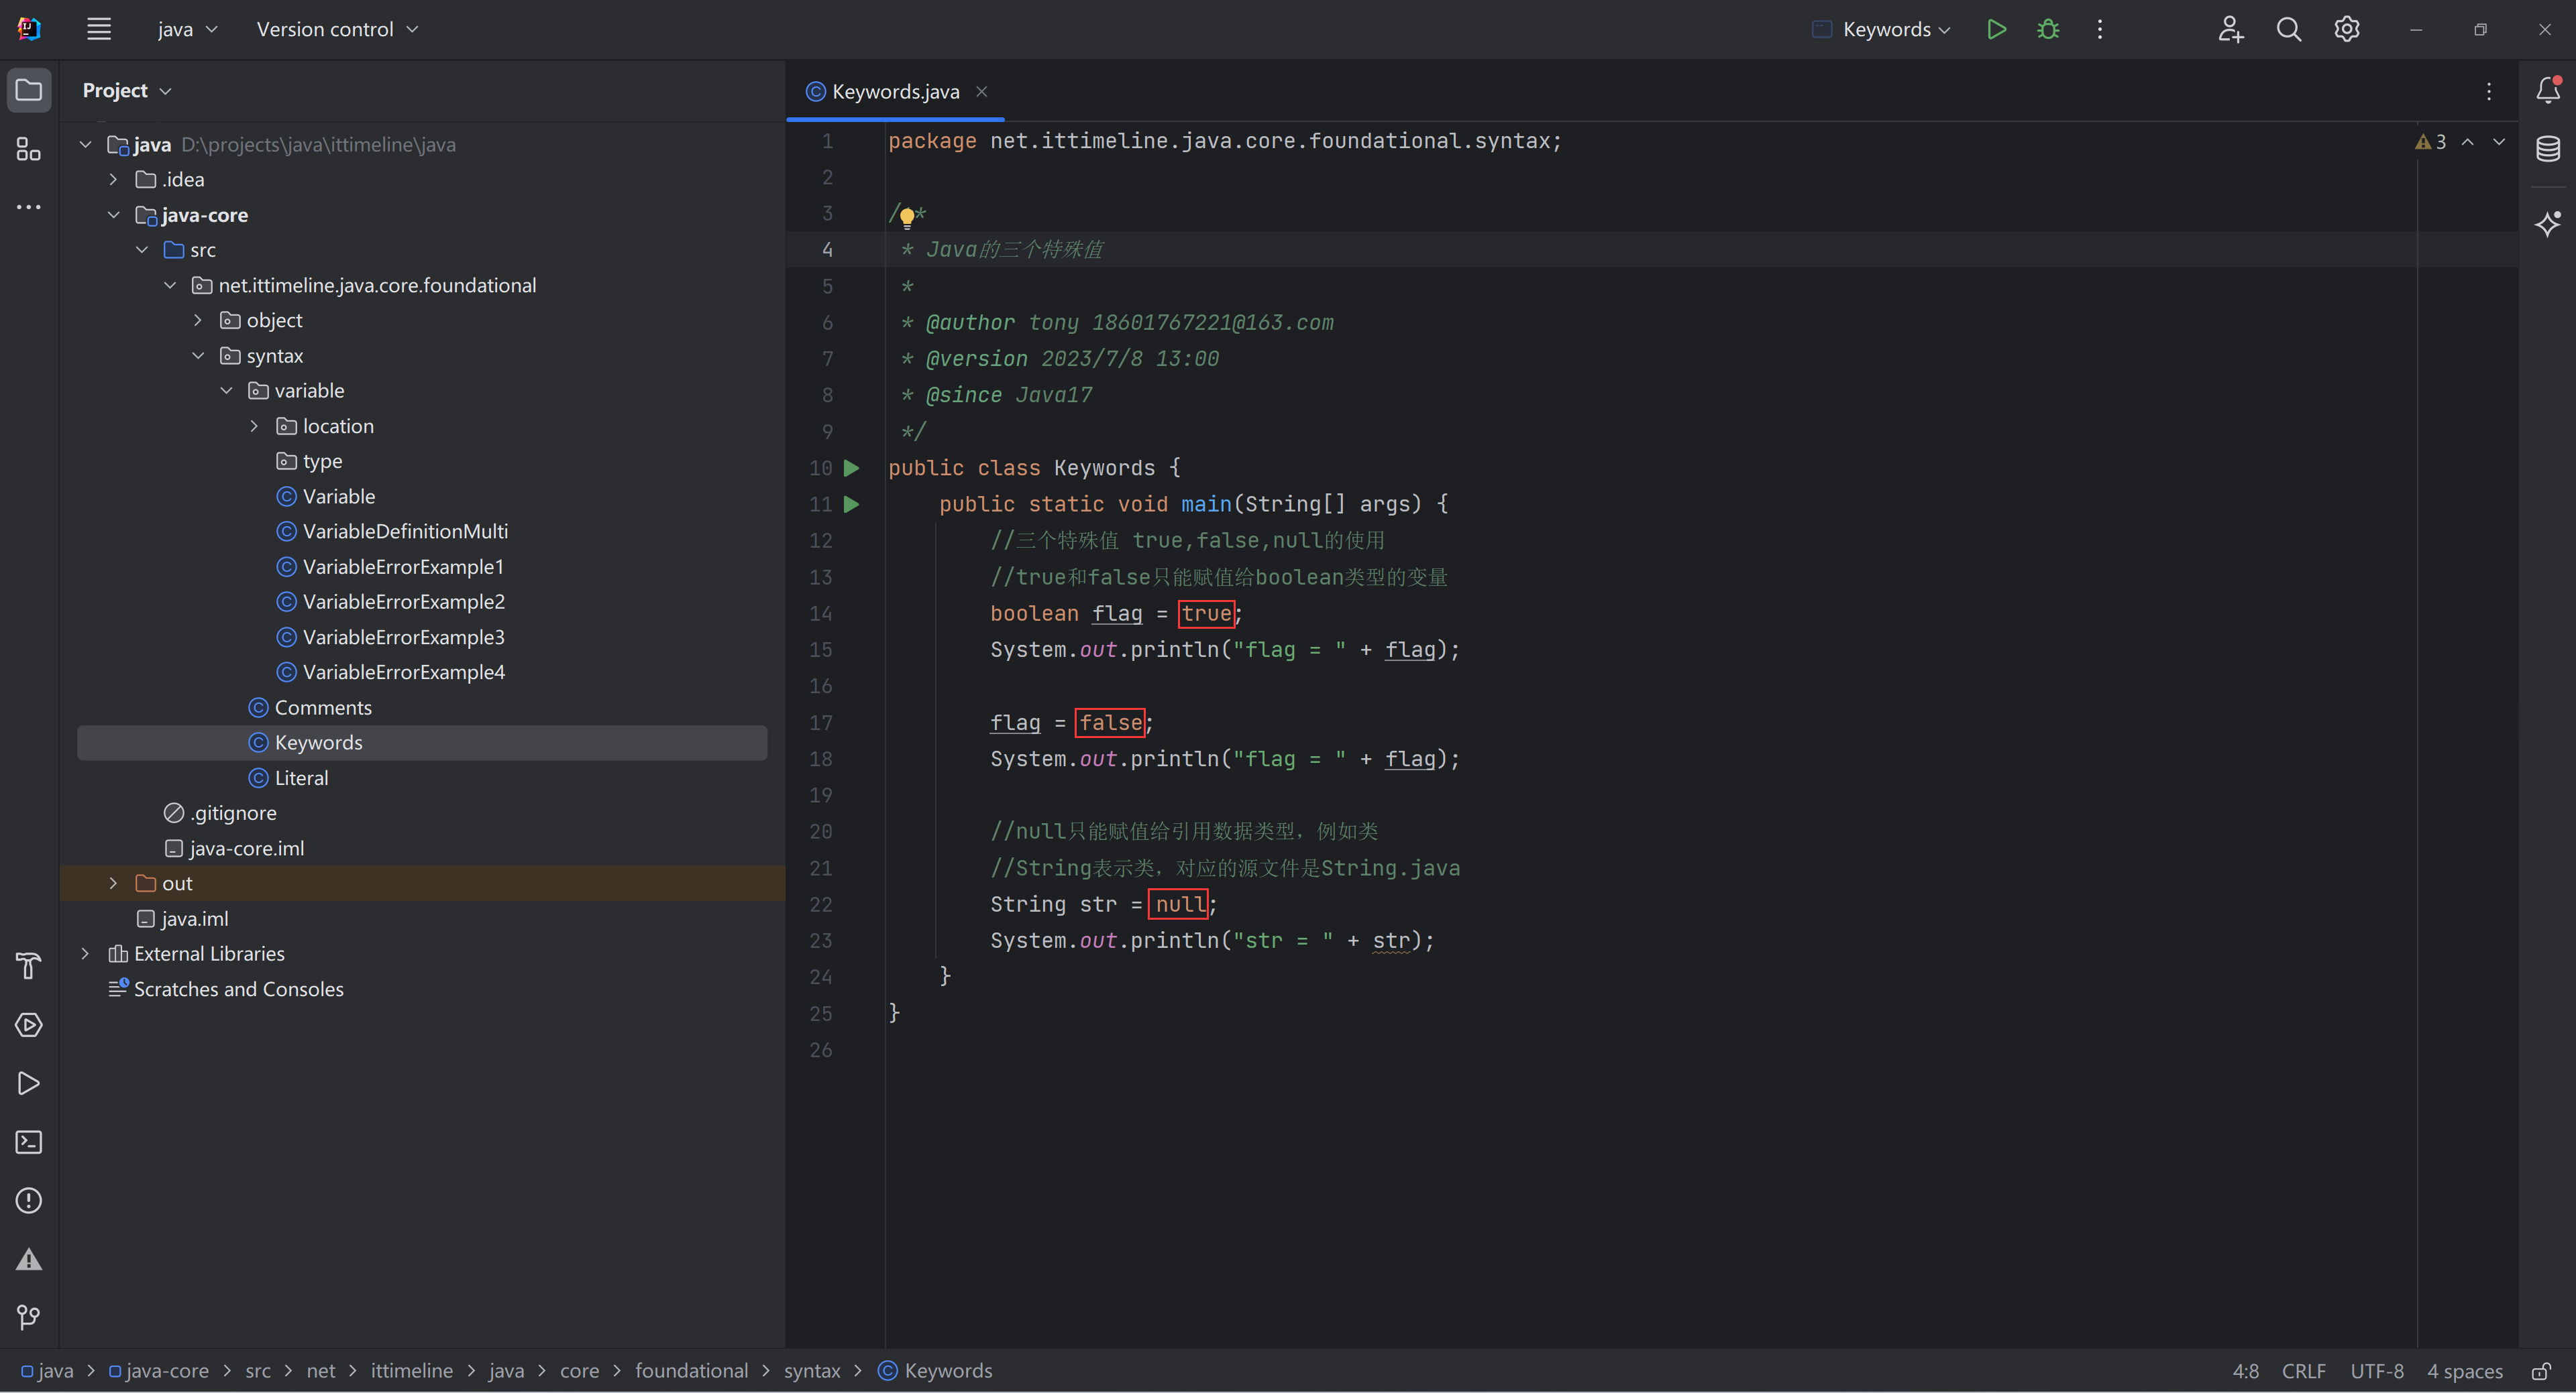Open AI Assistant sparkle panel
Screen dimensions: 2576x1393
[x=2548, y=223]
